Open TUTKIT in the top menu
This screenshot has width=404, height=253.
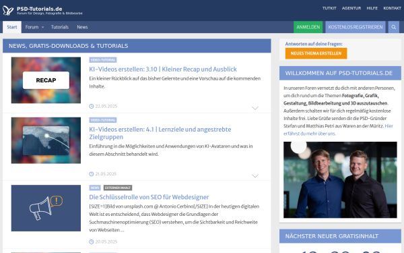point(329,8)
